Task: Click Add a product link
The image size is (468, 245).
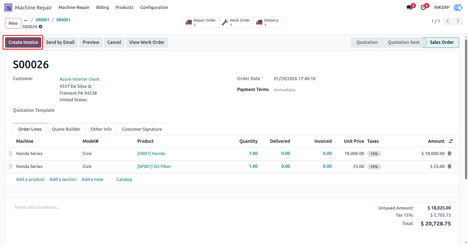Action: 30,179
